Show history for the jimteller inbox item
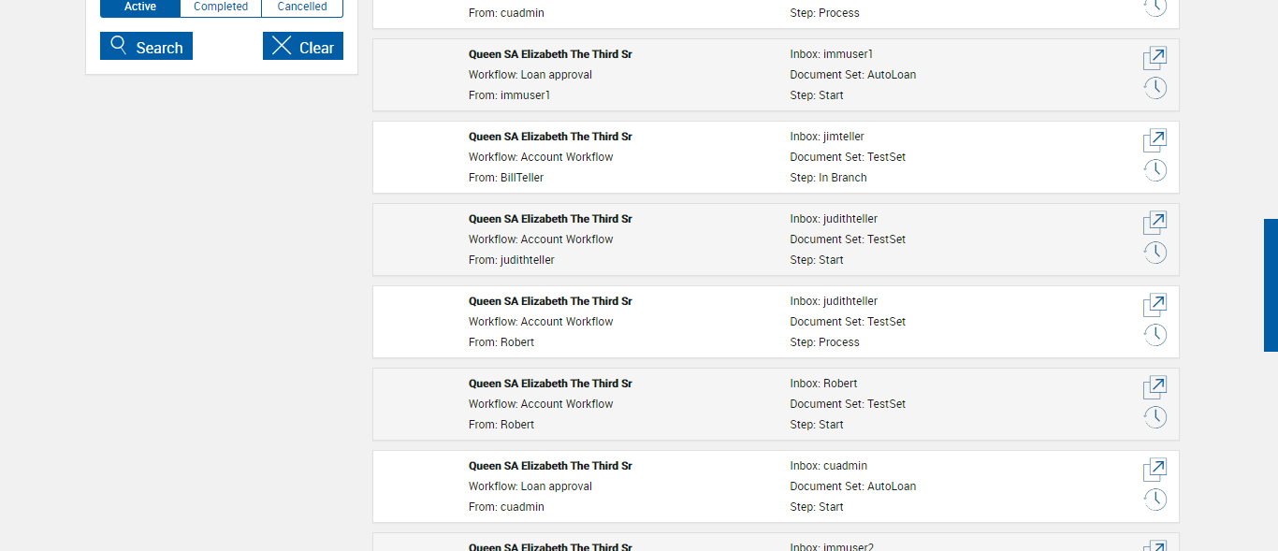This screenshot has width=1278, height=551. (x=1155, y=170)
